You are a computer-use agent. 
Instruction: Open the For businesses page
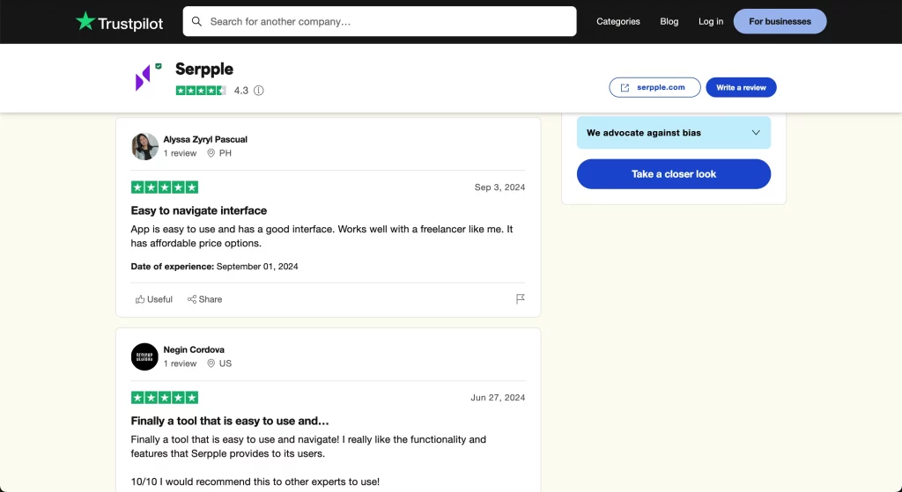(x=780, y=21)
